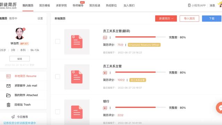The image size is (222, 125).
Task: Click the 100分 resume score
Action: [121, 80]
